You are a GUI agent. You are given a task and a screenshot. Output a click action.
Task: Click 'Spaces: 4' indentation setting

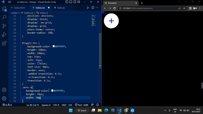pos(46,105)
